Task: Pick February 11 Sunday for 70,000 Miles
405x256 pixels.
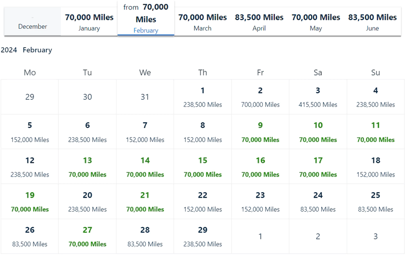Action: pyautogui.click(x=375, y=132)
